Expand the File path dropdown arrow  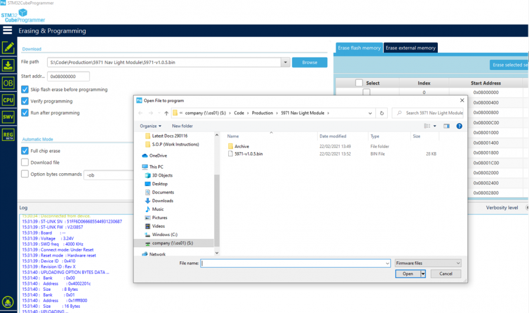point(285,62)
